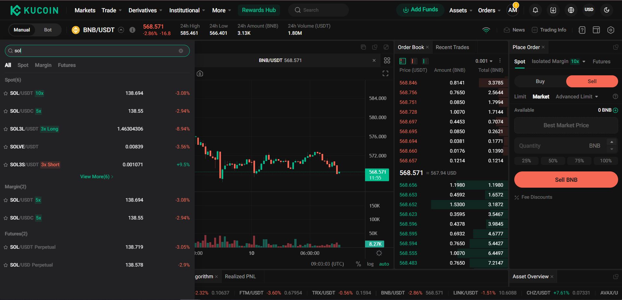Expand Assets dropdown
This screenshot has height=300, width=622.
[461, 10]
